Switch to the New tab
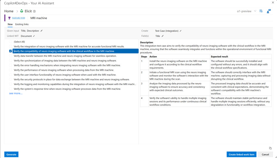 (x=10, y=24)
